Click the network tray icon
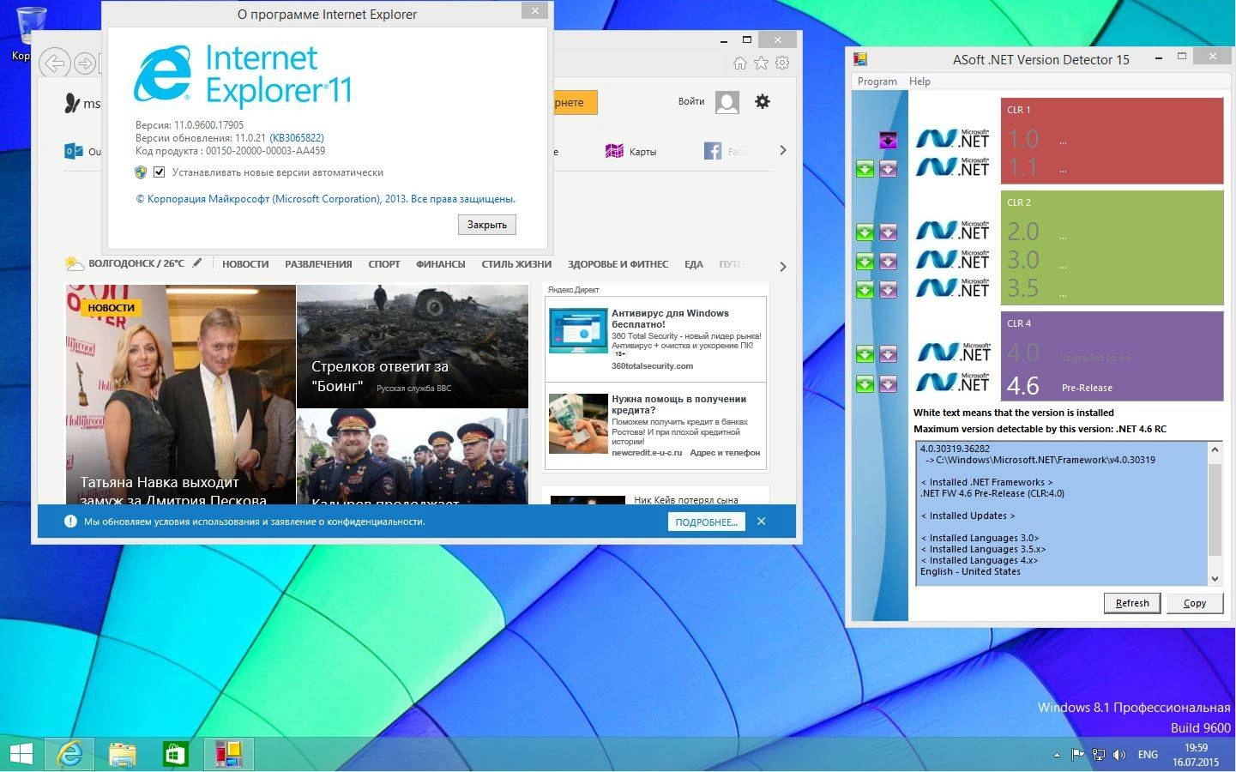Image resolution: width=1236 pixels, height=772 pixels. pyautogui.click(x=1098, y=755)
